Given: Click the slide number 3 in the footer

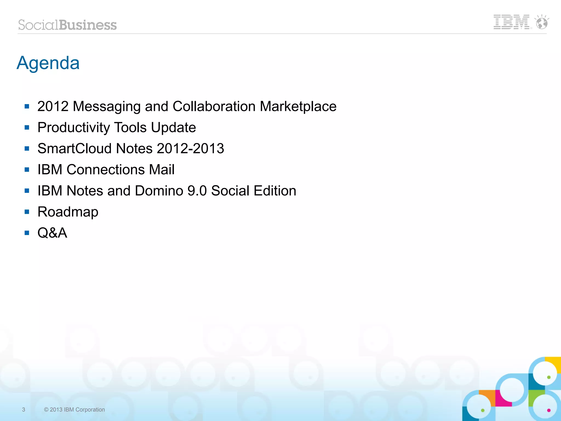Looking at the screenshot, I should (24, 409).
